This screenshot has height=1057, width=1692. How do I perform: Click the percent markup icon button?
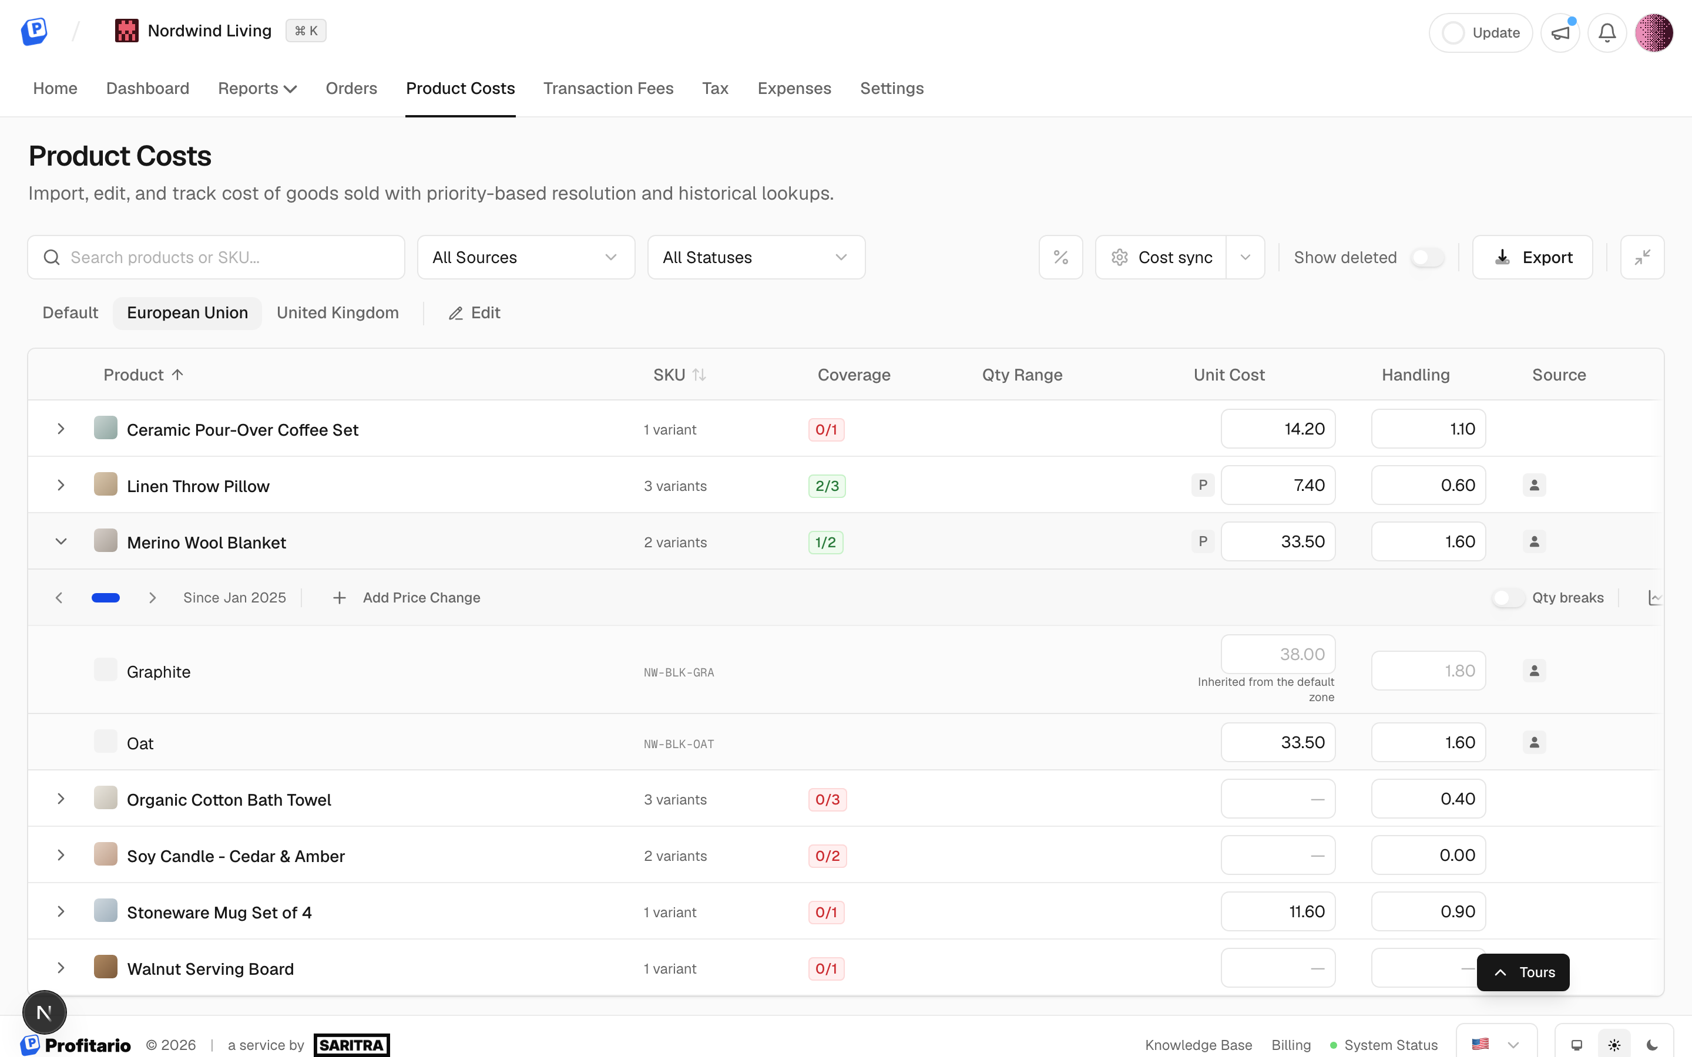[1060, 257]
